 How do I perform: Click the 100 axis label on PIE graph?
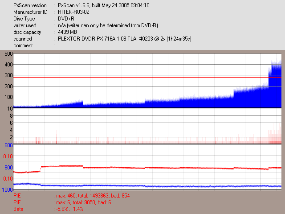(9, 97)
